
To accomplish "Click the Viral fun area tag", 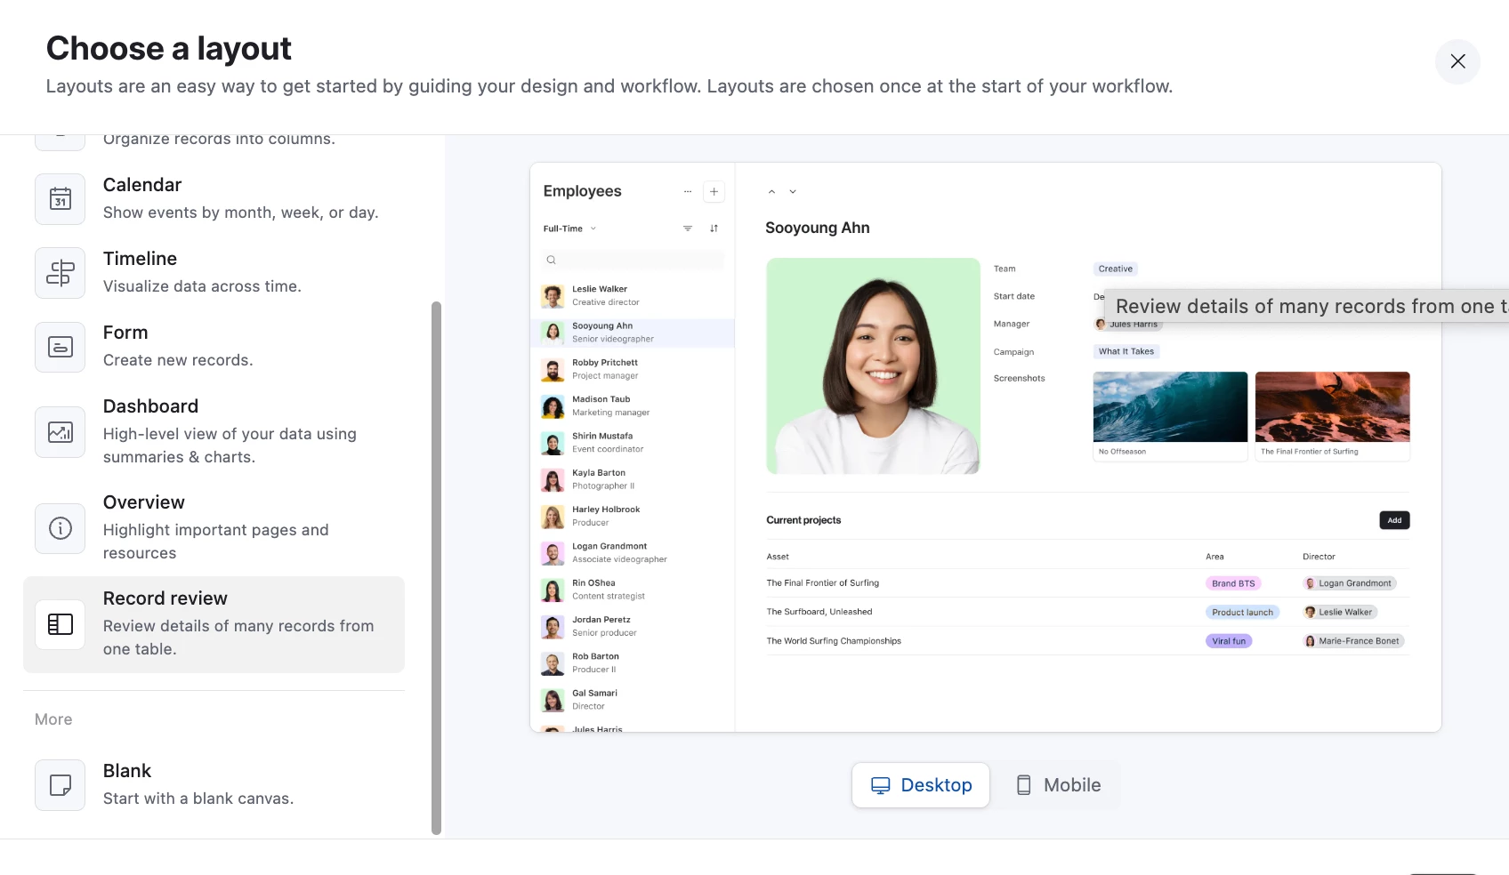I will pyautogui.click(x=1229, y=641).
